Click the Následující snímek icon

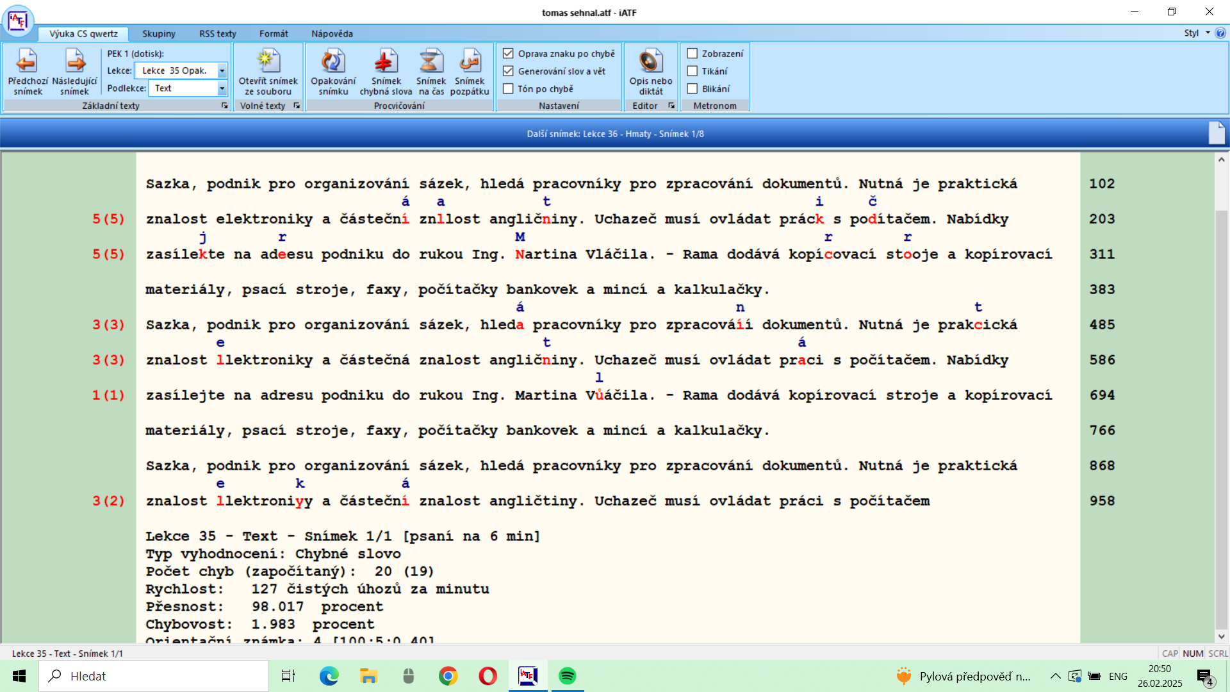coord(75,62)
